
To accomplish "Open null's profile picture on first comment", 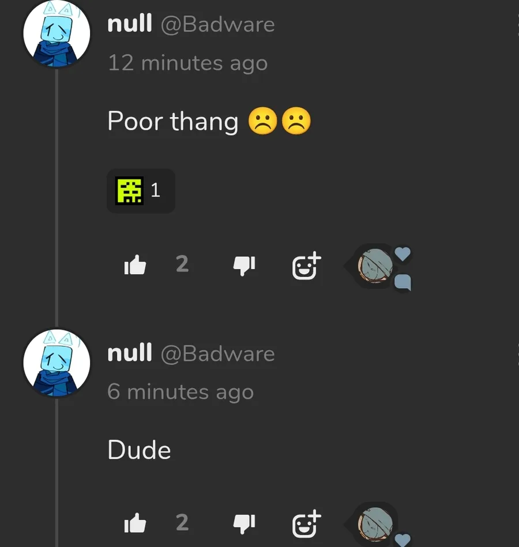I will coord(57,33).
